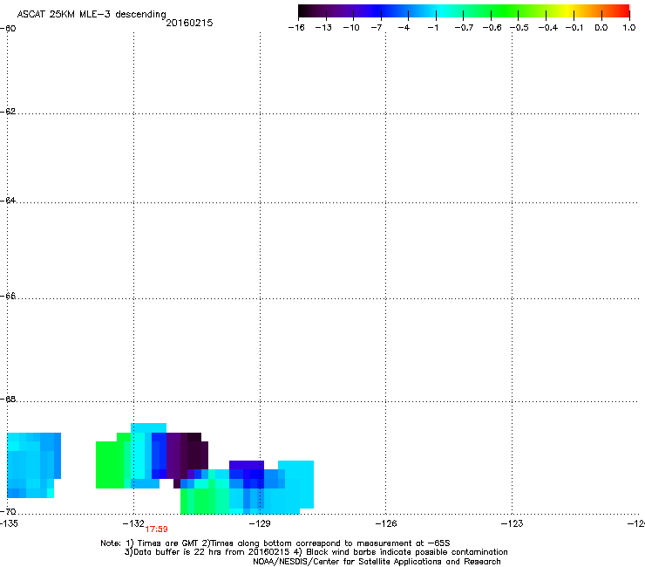Click the green section of the color scale
The width and height of the screenshot is (645, 567).
(506, 11)
